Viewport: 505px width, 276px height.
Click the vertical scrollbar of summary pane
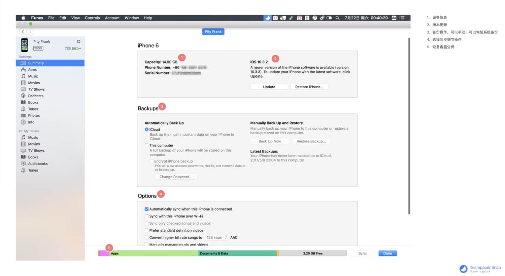pos(409,126)
